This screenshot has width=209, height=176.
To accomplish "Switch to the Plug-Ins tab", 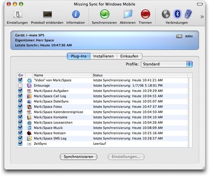I will (78, 56).
